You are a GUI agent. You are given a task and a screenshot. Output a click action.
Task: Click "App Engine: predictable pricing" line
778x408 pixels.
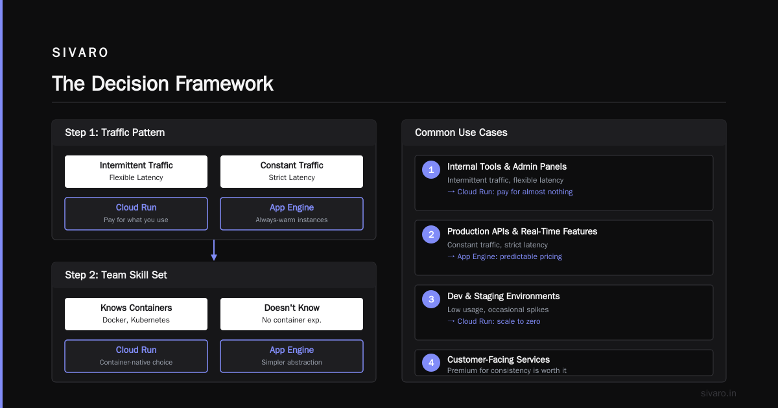pyautogui.click(x=505, y=256)
